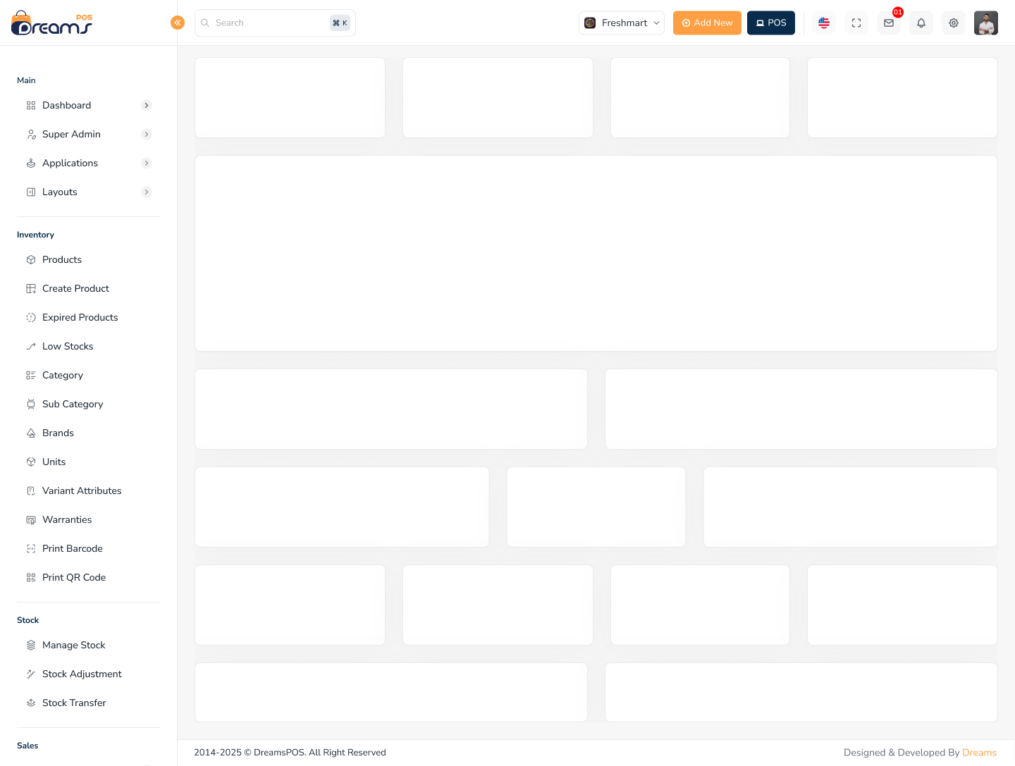Expand the Layouts submenu arrow

pyautogui.click(x=147, y=192)
